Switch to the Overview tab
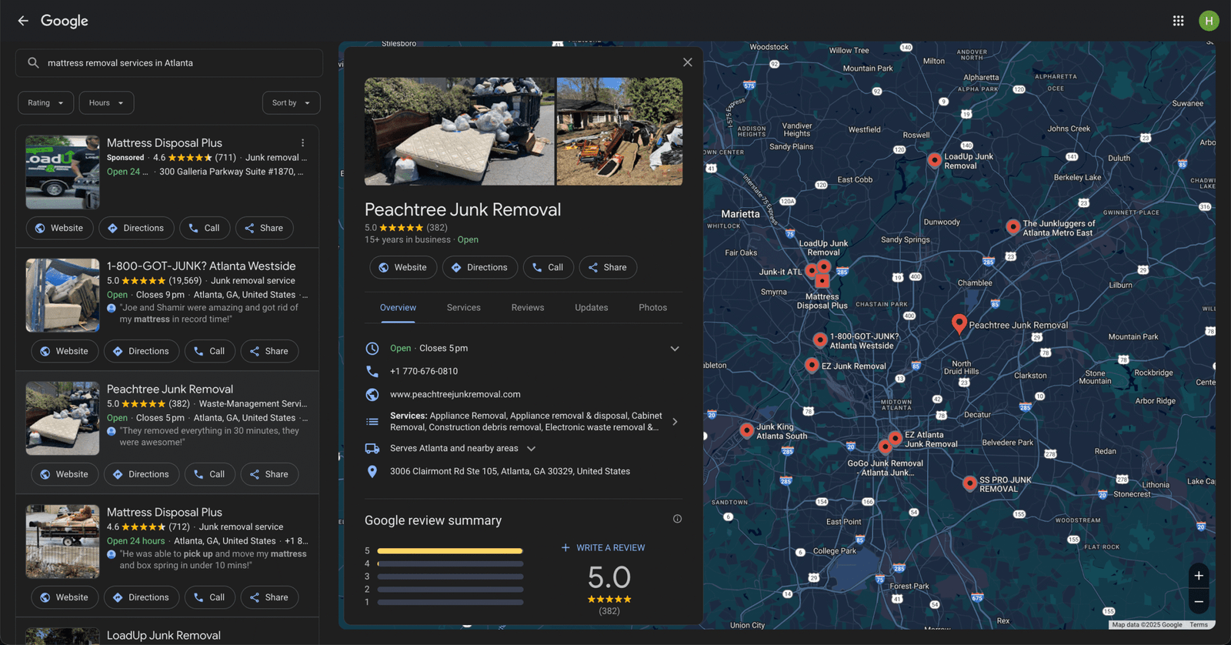Viewport: 1231px width, 645px height. [x=398, y=308]
